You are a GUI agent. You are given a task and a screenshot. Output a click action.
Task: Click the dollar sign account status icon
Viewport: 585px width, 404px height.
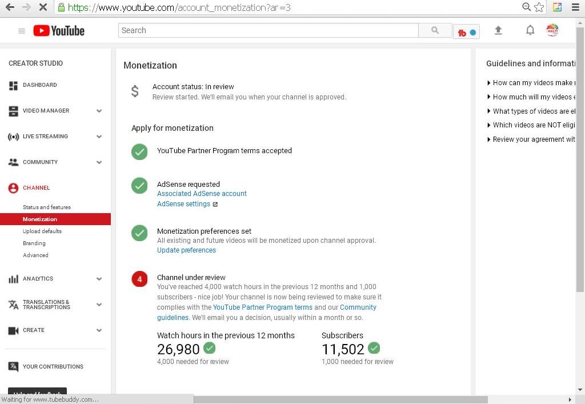click(x=135, y=91)
